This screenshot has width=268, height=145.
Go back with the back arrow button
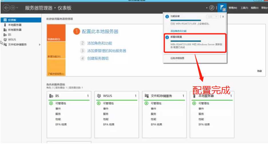pyautogui.click(x=6, y=8)
